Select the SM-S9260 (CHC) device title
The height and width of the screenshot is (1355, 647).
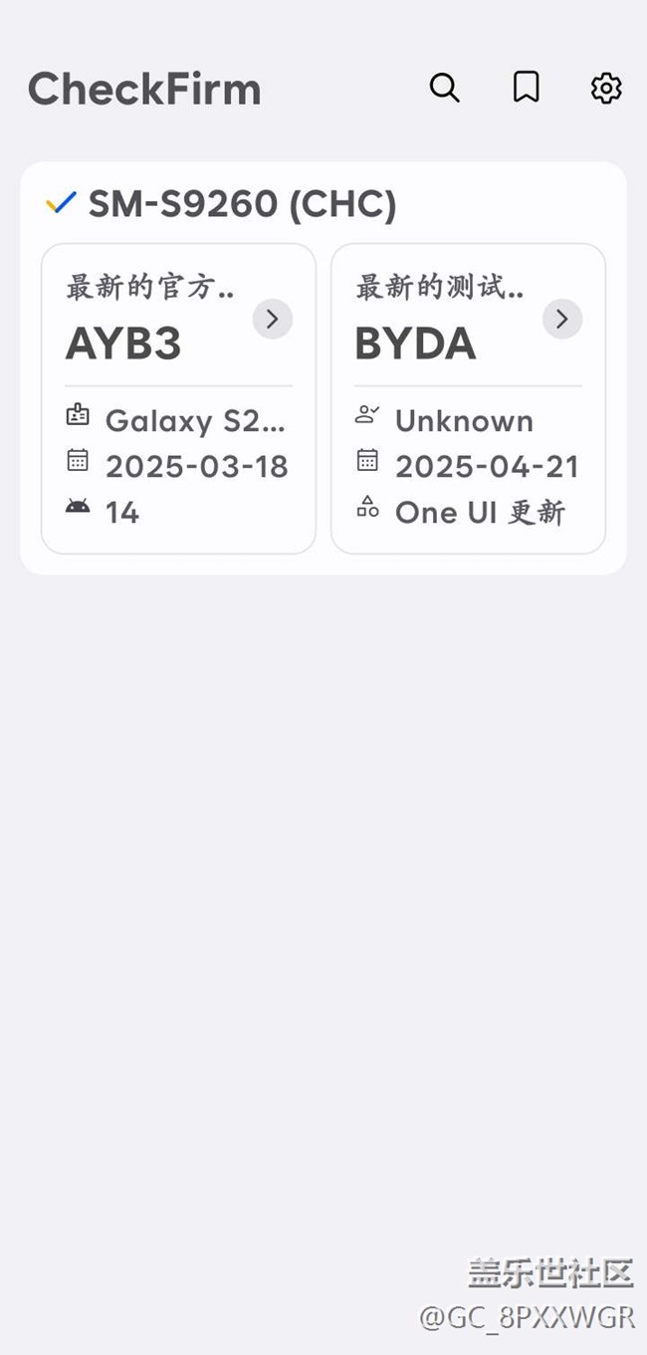coord(242,204)
